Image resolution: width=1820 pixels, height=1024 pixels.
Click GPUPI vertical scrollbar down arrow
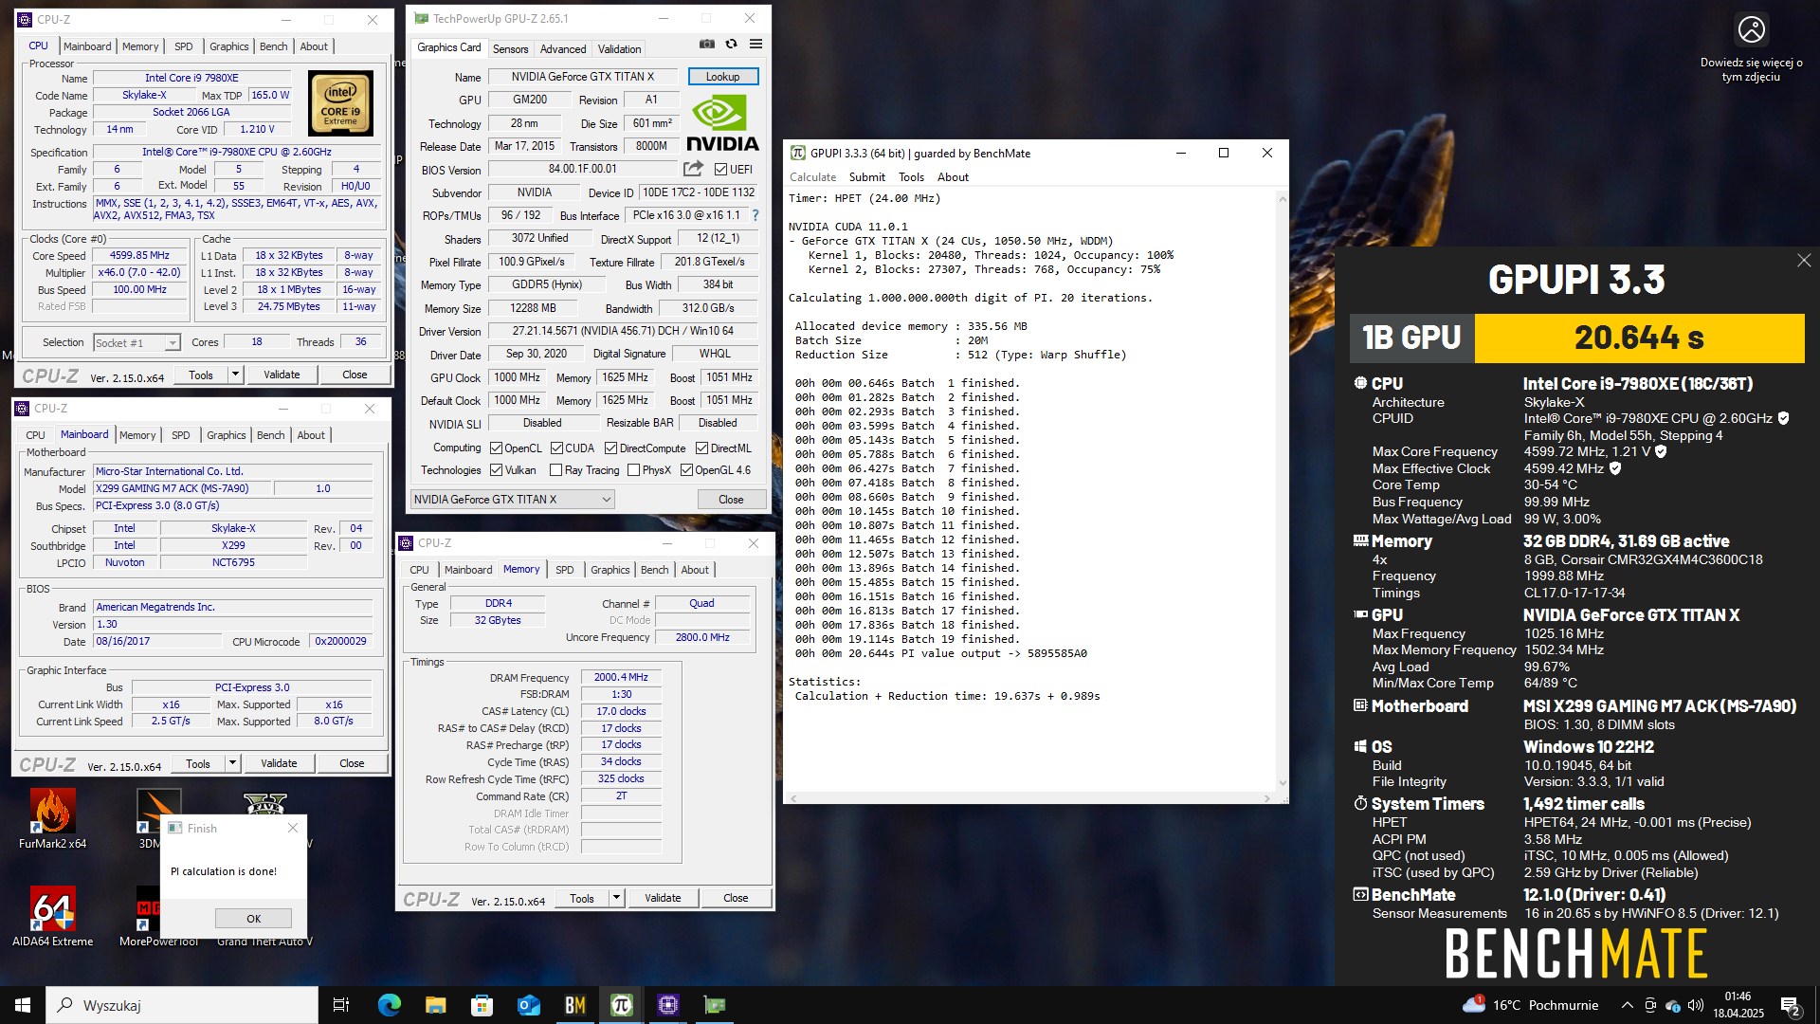(1283, 783)
